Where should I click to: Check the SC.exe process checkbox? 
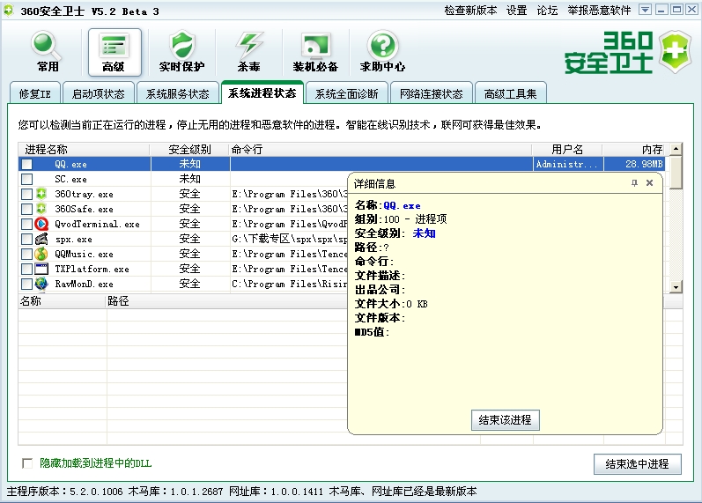pyautogui.click(x=26, y=179)
